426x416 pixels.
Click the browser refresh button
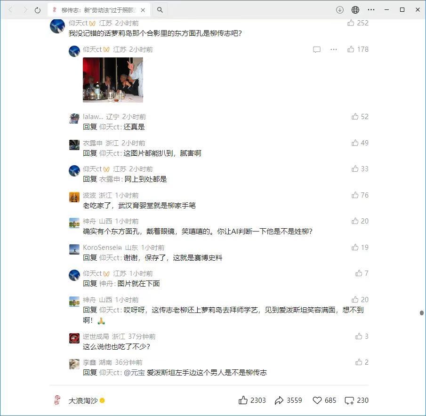(x=38, y=10)
